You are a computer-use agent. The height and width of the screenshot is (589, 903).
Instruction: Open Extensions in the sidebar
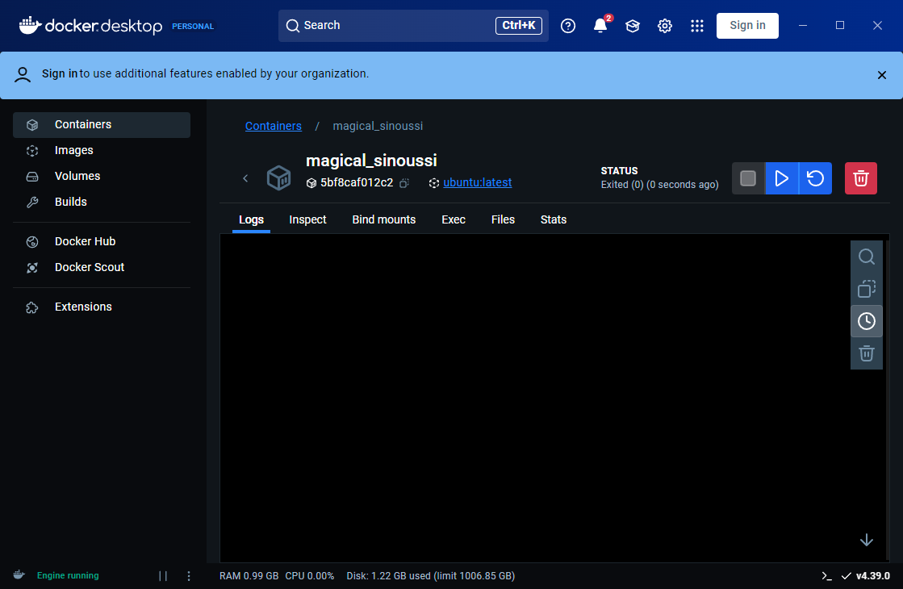[x=102, y=307]
